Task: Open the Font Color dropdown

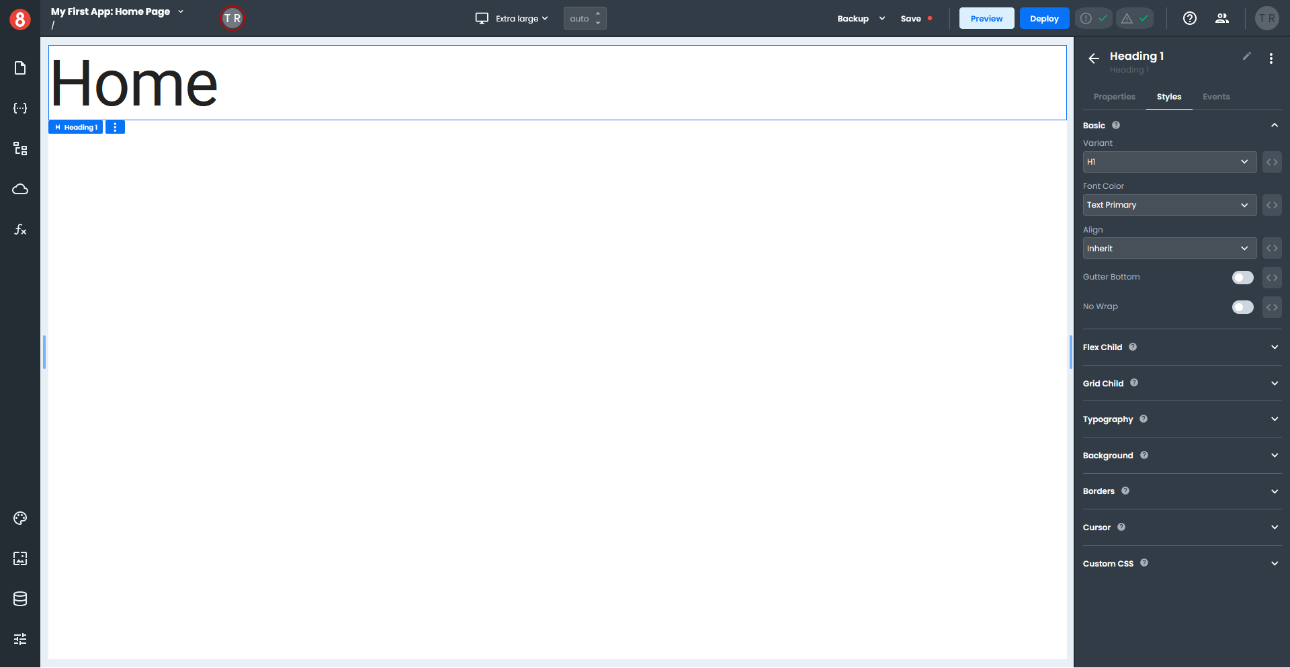Action: point(1169,205)
